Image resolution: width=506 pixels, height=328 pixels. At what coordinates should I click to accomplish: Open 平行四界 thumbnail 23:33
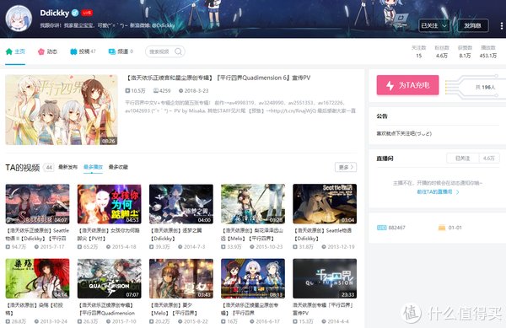[325, 278]
